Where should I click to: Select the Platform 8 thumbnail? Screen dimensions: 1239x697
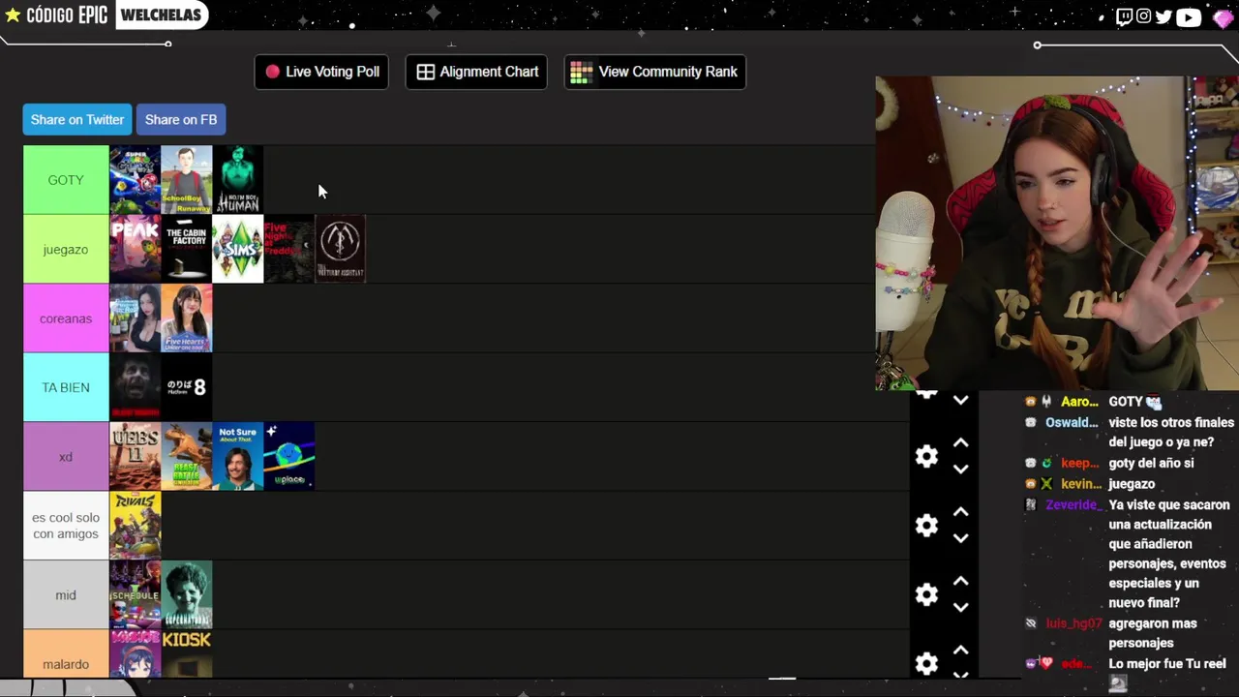186,387
